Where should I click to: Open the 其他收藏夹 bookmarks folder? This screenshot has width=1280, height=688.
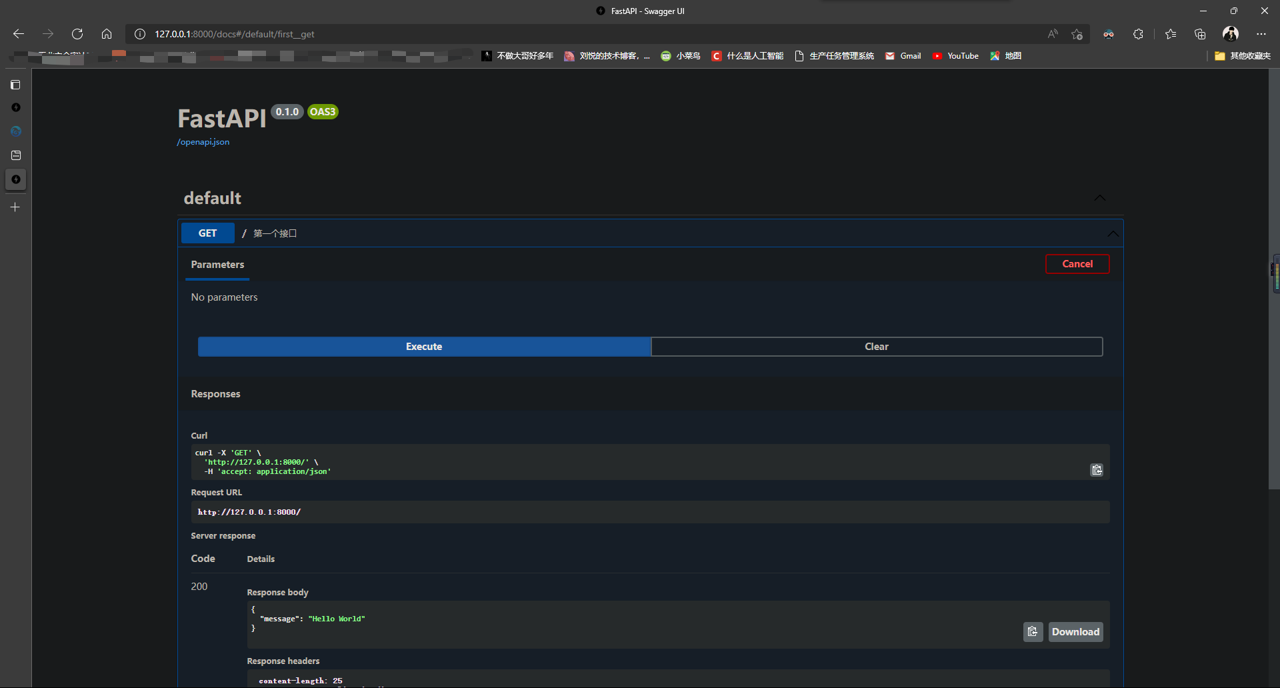tap(1243, 56)
